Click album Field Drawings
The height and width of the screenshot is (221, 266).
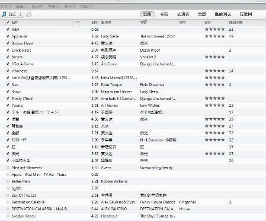(152, 85)
